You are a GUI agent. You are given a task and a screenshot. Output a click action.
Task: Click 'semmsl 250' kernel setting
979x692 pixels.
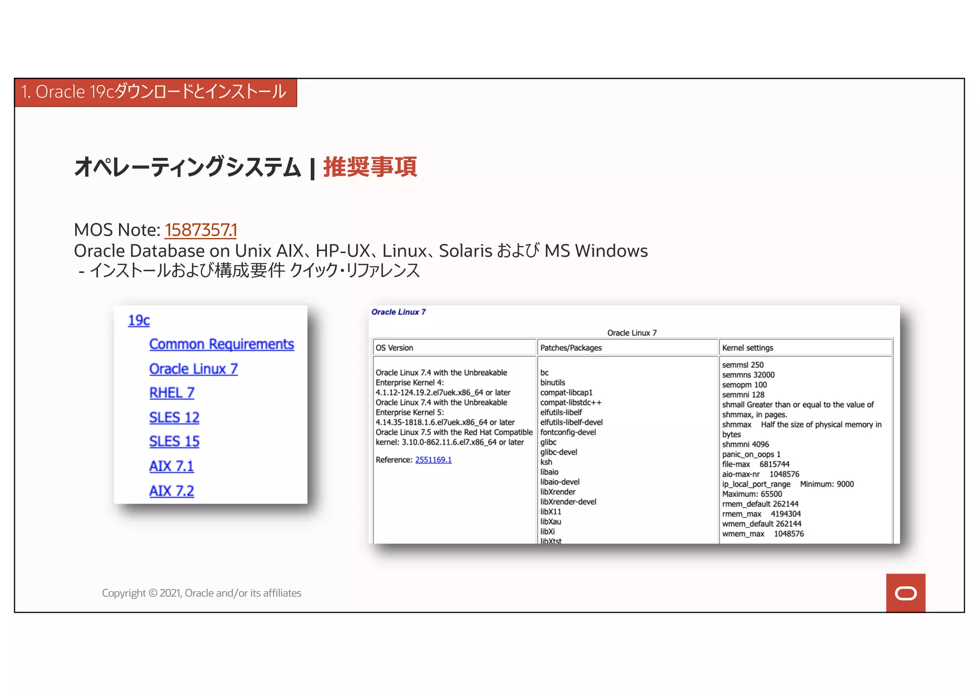click(743, 365)
